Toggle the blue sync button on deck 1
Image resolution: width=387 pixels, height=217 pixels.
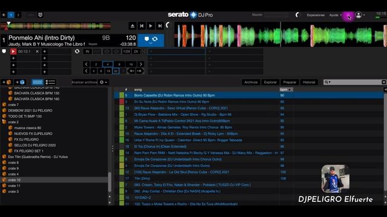coord(151,40)
